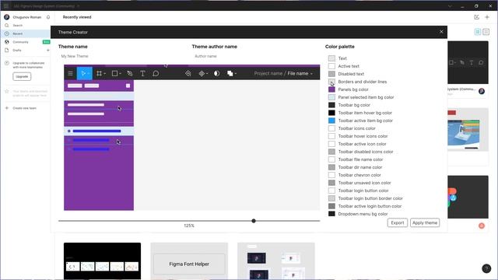Image resolution: width=498 pixels, height=280 pixels.
Task: Expand the File name chevron dropdown
Action: coord(311,74)
